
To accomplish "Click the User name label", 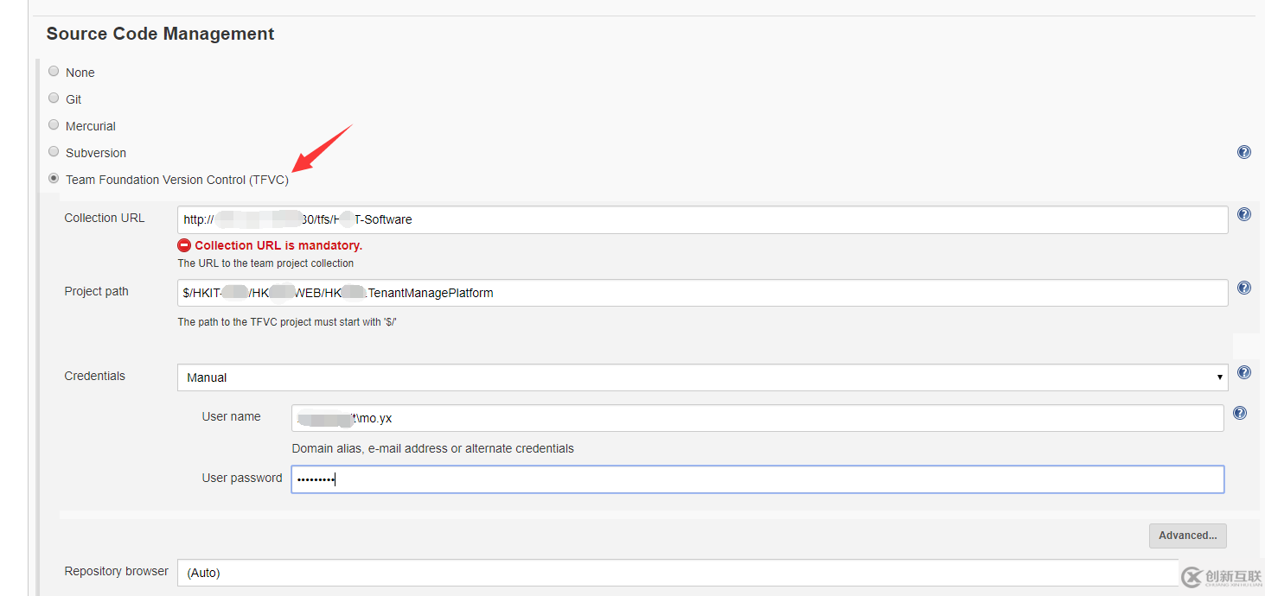I will [231, 416].
